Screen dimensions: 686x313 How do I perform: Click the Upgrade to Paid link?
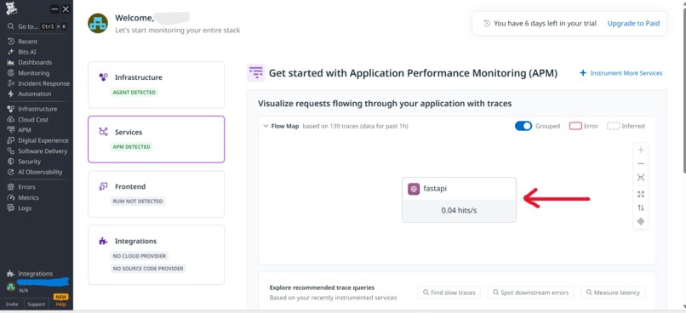(x=633, y=24)
